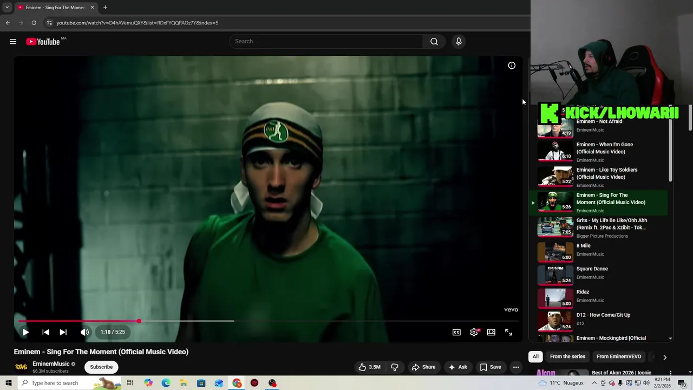The height and width of the screenshot is (390, 693).
Task: Open the tab search dropdown arrow
Action: tap(7, 8)
